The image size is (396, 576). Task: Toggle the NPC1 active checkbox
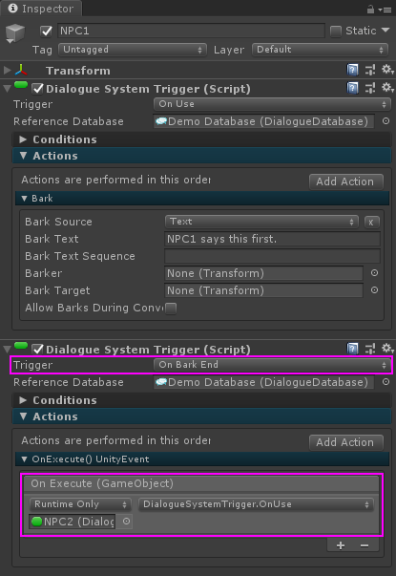point(46,32)
